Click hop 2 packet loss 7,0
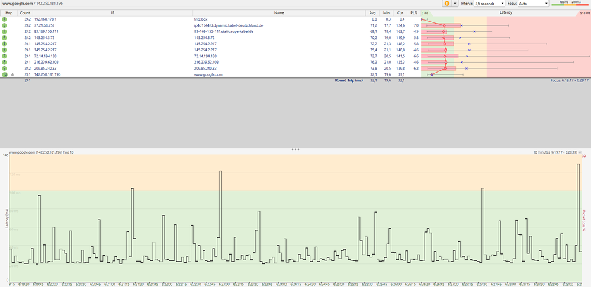This screenshot has width=591, height=287. [x=416, y=25]
